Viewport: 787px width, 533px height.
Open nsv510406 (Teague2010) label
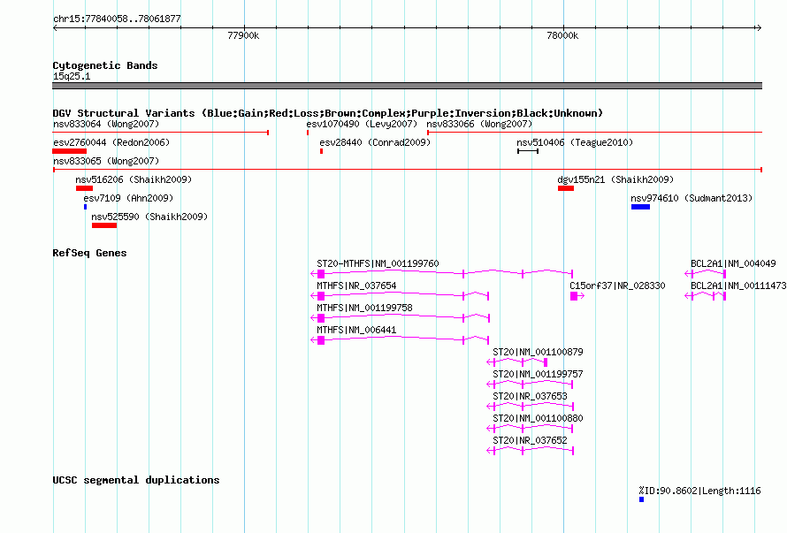pos(575,142)
